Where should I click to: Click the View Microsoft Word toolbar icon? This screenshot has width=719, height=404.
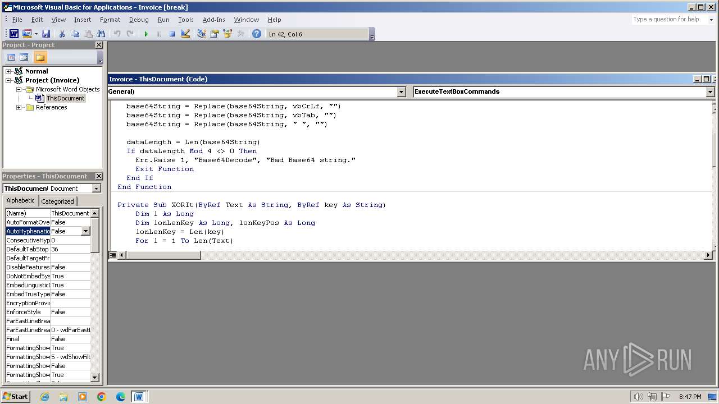pos(14,34)
